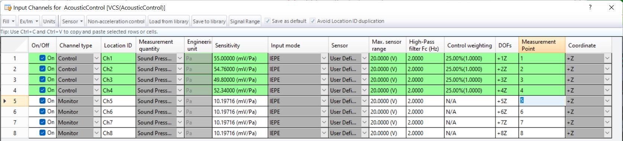Select the Measurement Point column header
The height and width of the screenshot is (141, 623).
point(542,45)
